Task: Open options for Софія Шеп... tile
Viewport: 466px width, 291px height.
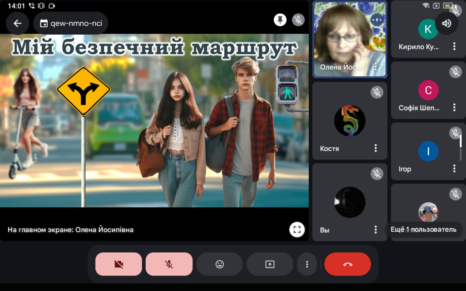Action: [x=454, y=108]
